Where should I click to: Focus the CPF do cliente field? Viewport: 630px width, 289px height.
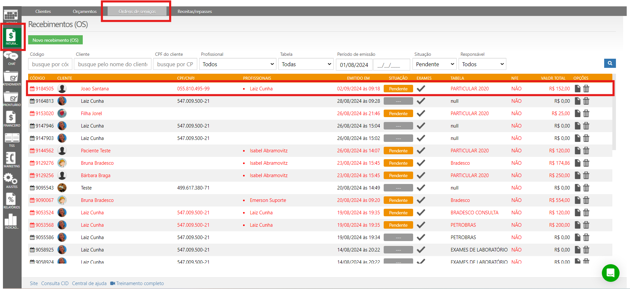[175, 64]
